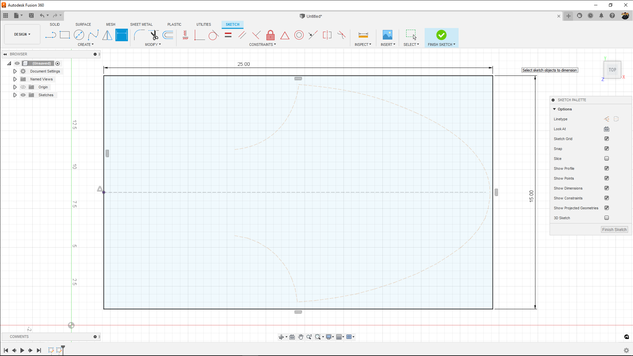Select the 2-Point Rectangle tool
The width and height of the screenshot is (633, 356).
pos(65,35)
